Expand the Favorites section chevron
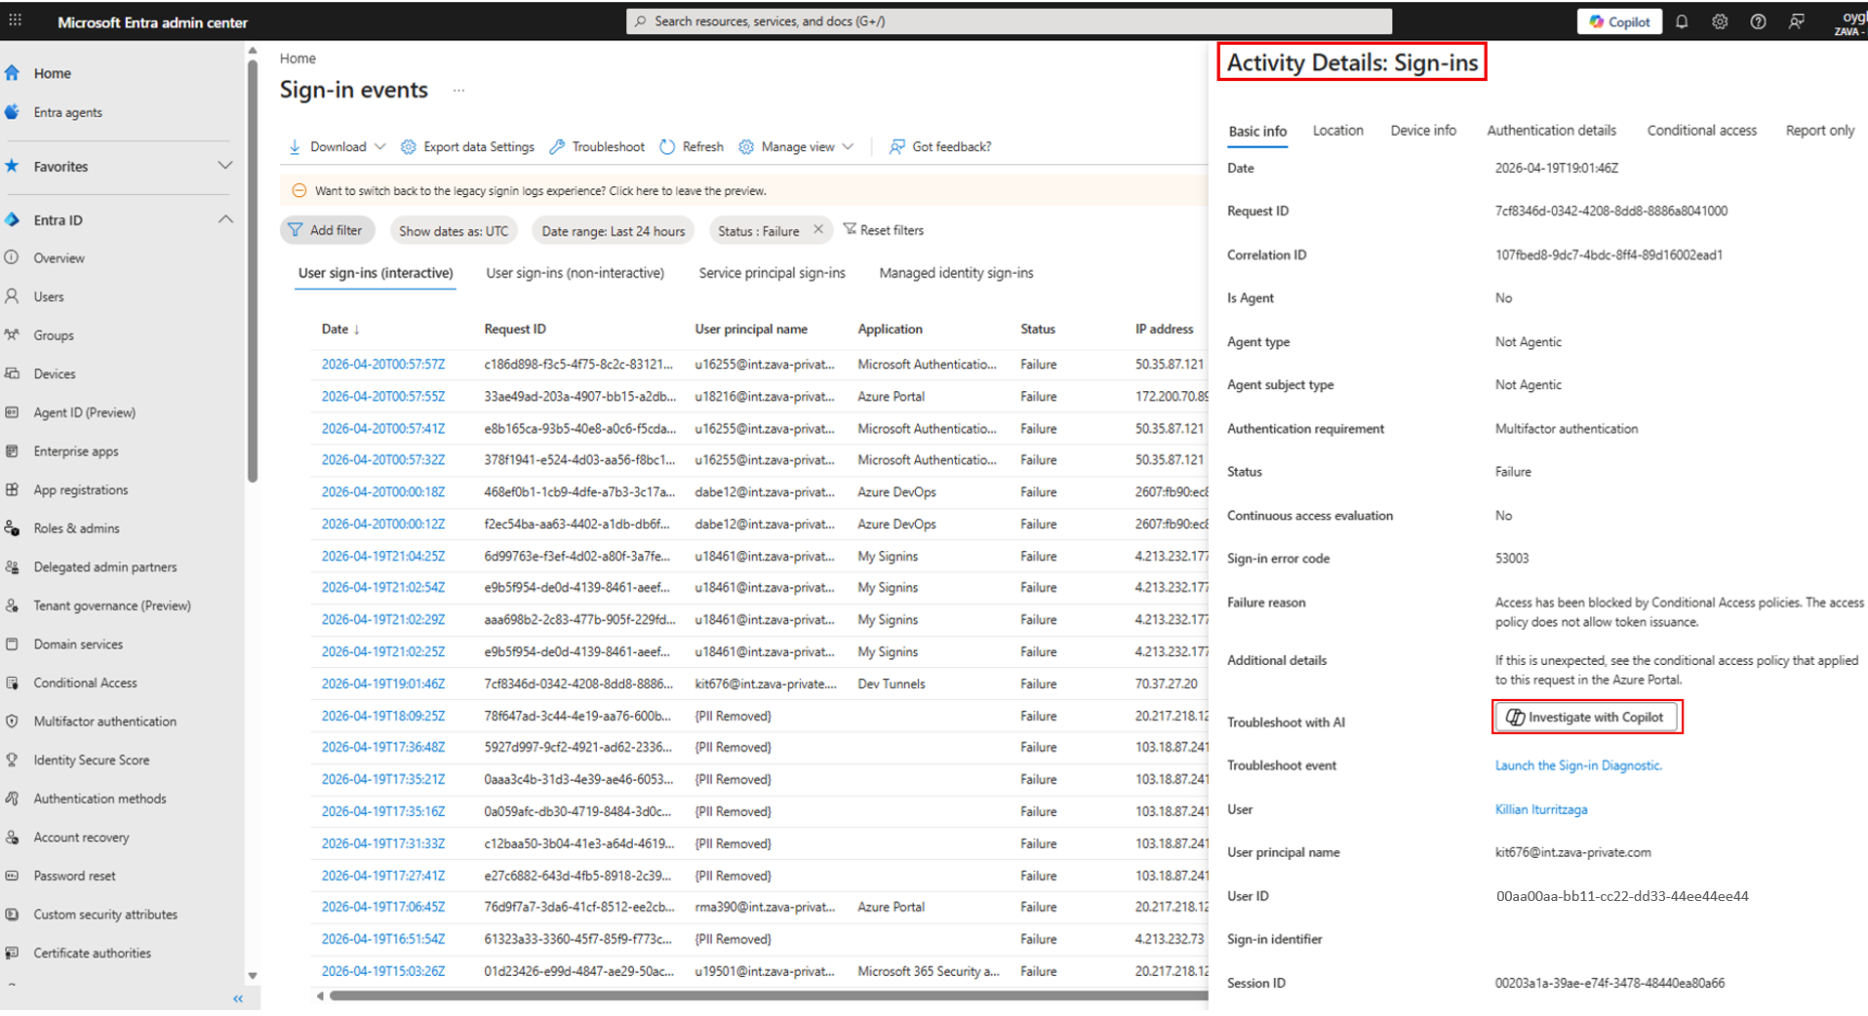Image resolution: width=1868 pixels, height=1016 pixels. 225,166
